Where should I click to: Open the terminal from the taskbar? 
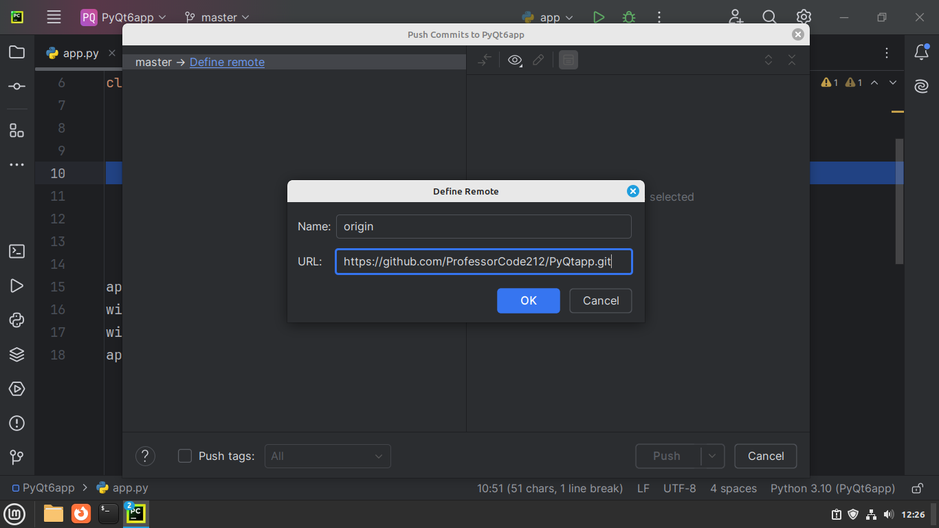[109, 514]
